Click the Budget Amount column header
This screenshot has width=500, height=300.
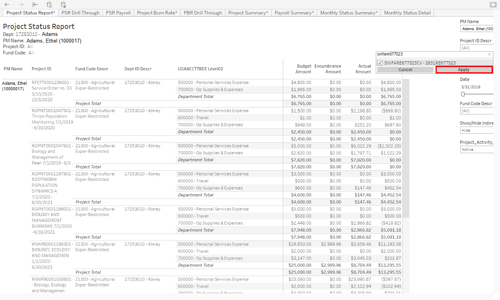tap(304, 69)
